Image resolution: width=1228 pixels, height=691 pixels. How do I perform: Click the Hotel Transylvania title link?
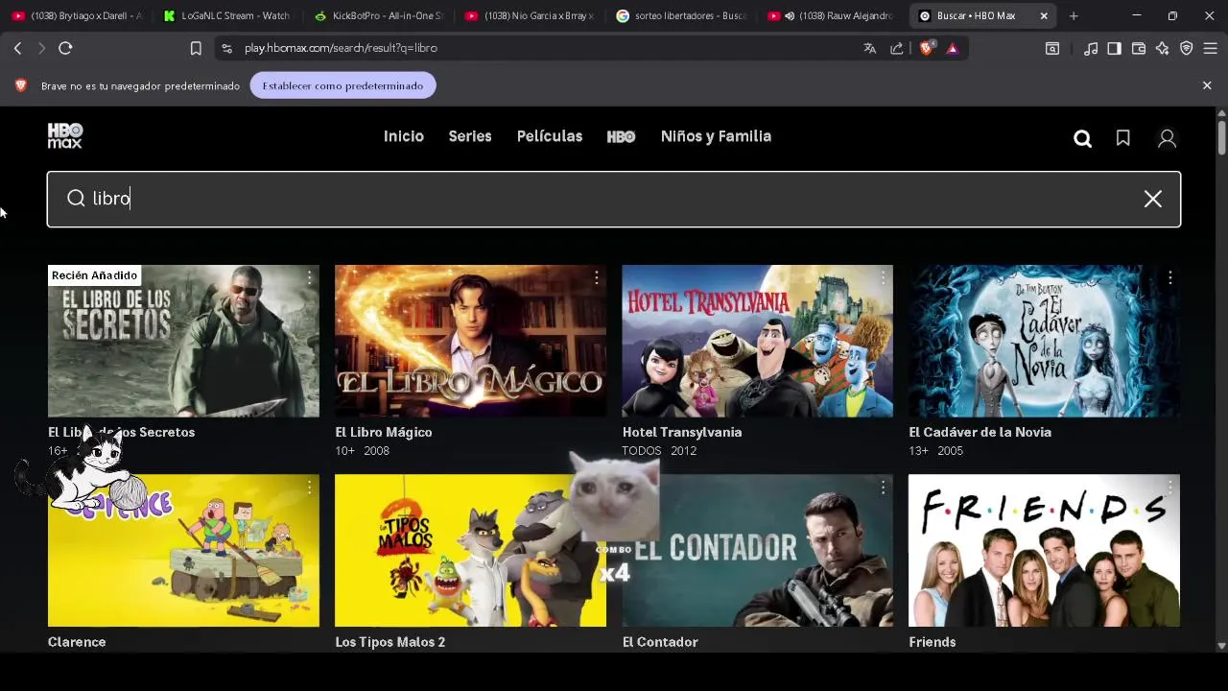682,432
